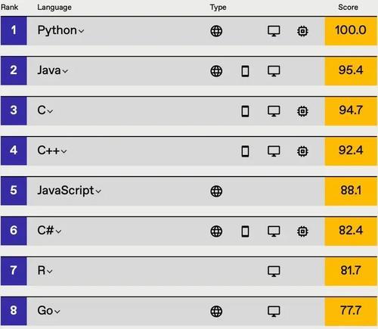Expand the JavaScript language chevron
The image size is (378, 329).
click(98, 191)
